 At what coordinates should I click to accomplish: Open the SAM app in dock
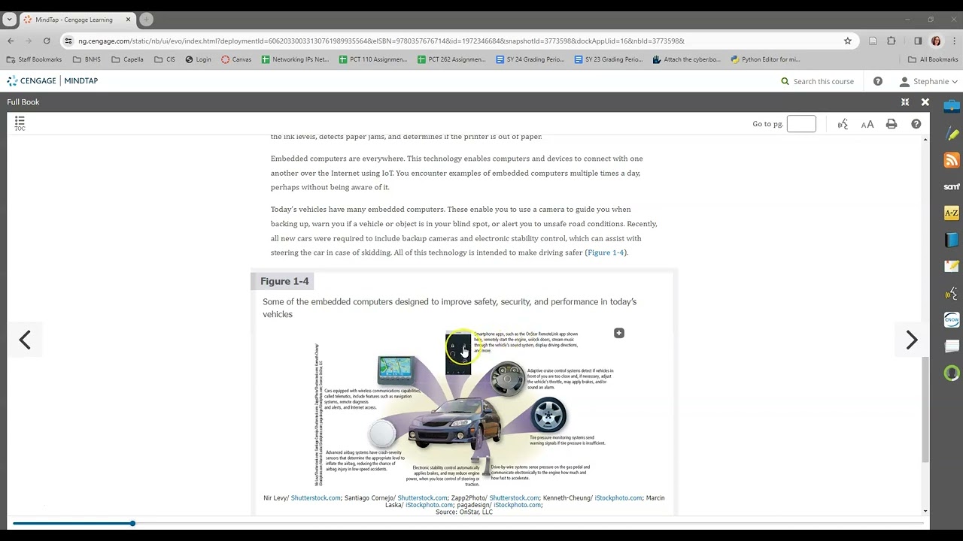click(952, 186)
